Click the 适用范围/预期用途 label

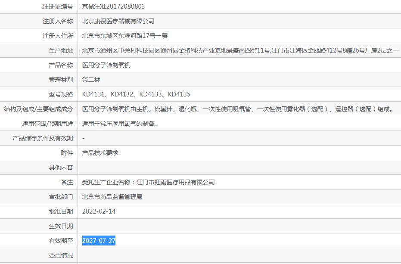click(47, 124)
